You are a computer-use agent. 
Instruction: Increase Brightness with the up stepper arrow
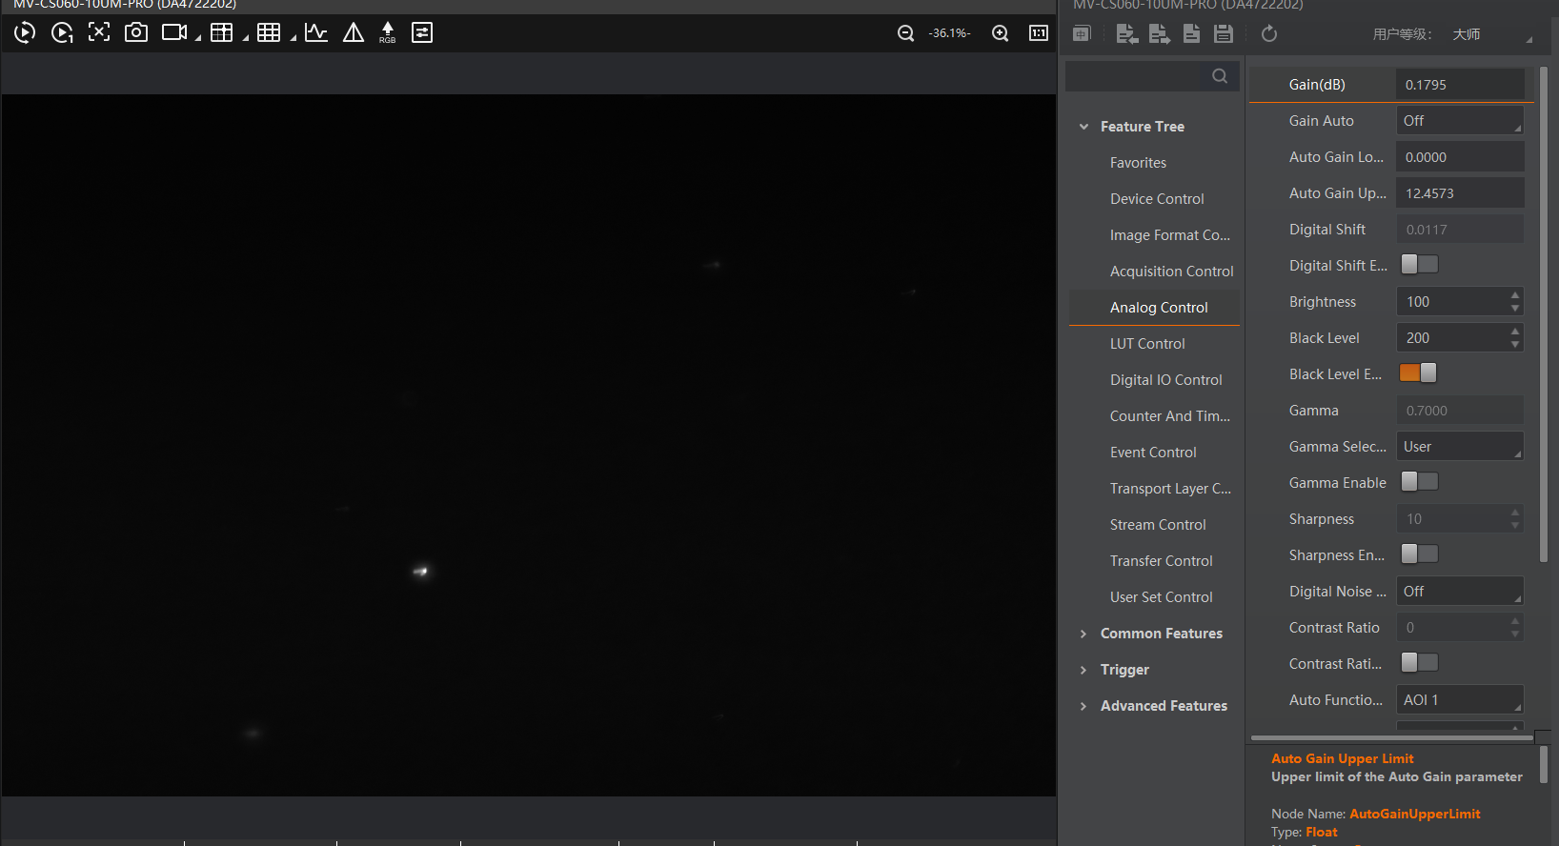(x=1515, y=295)
